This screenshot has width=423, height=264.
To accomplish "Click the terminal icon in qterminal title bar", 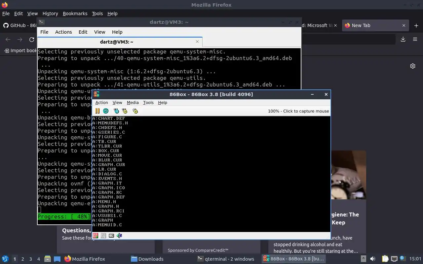I will [x=41, y=22].
